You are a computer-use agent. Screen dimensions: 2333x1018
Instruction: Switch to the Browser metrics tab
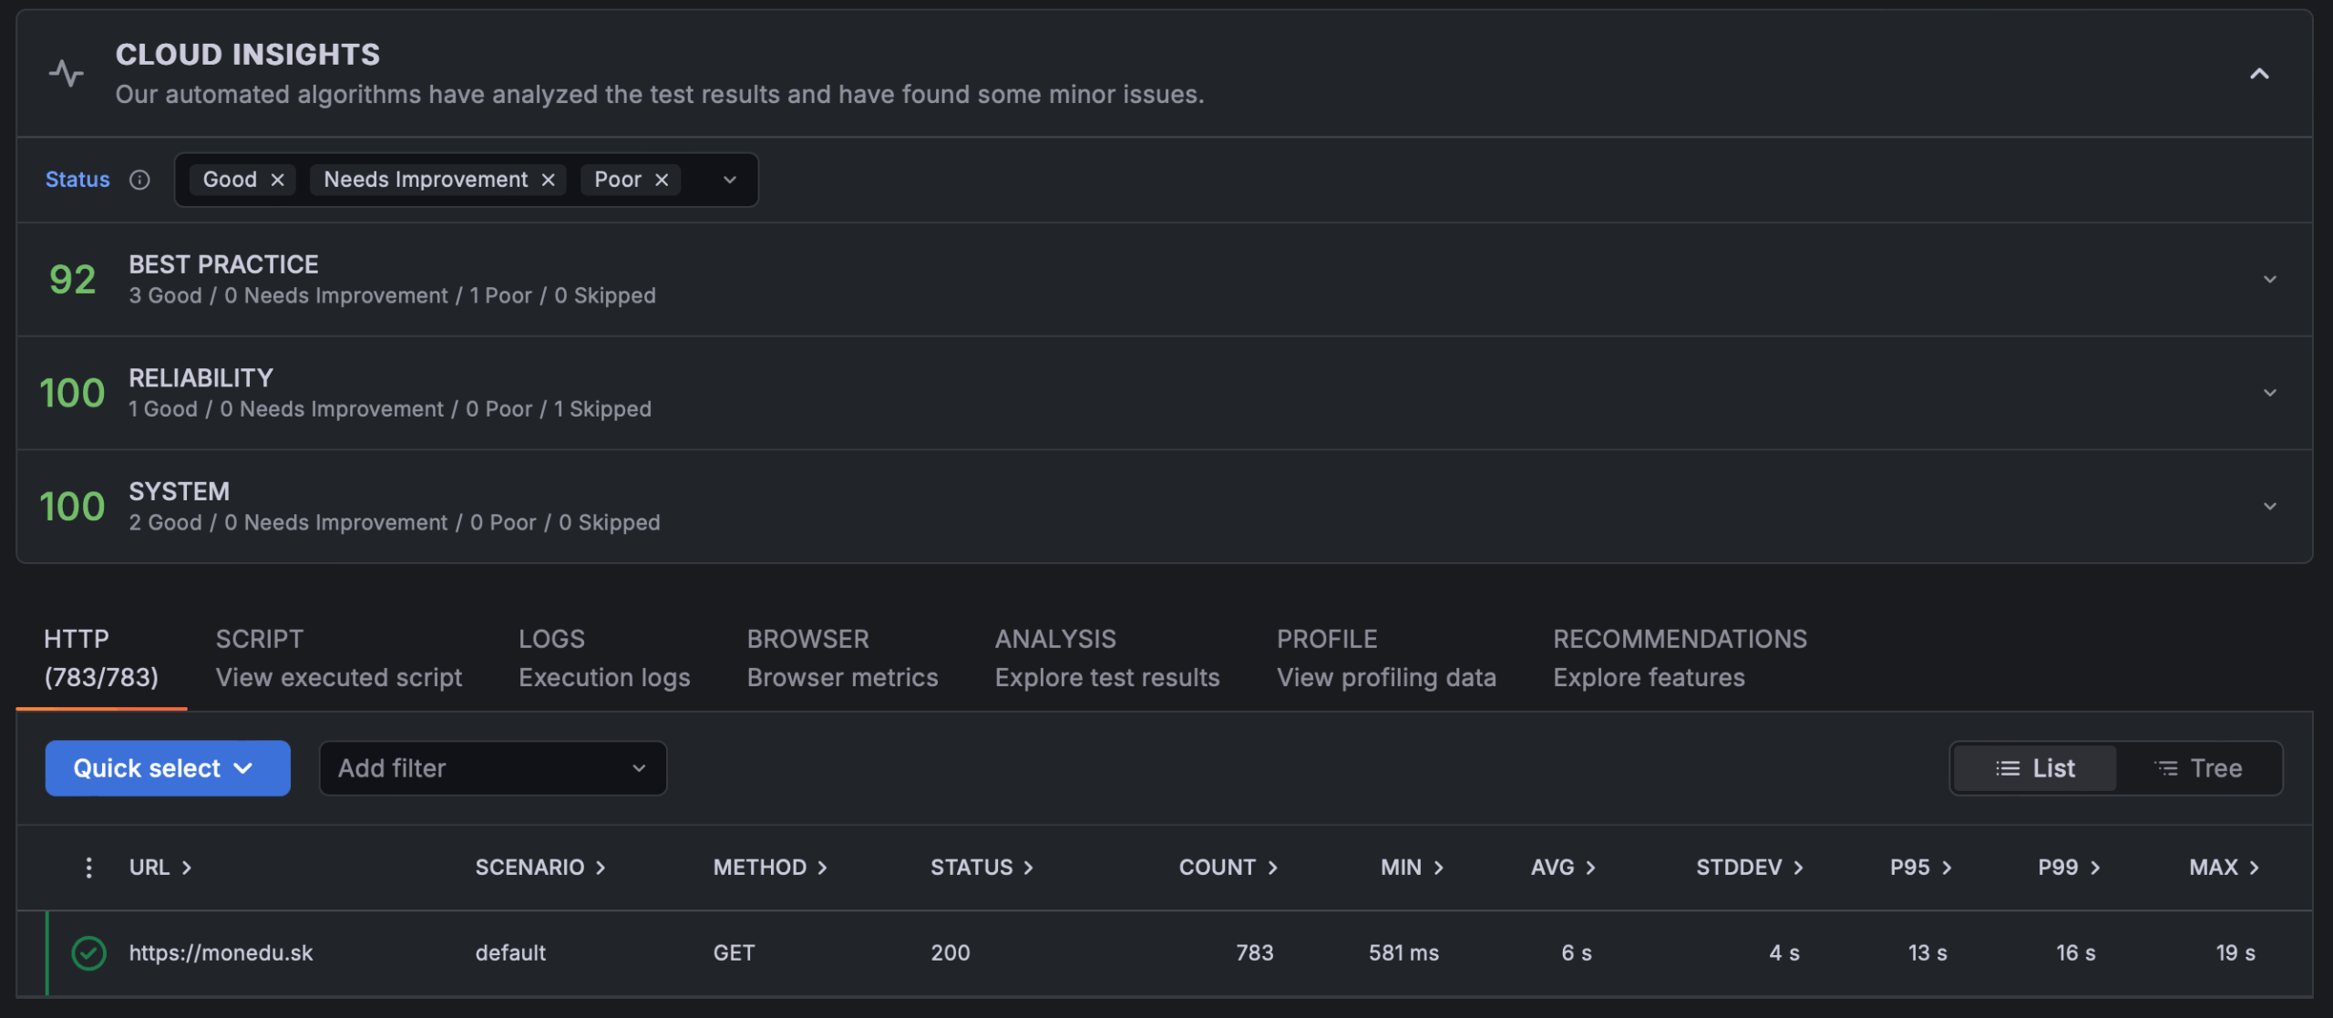pos(842,658)
